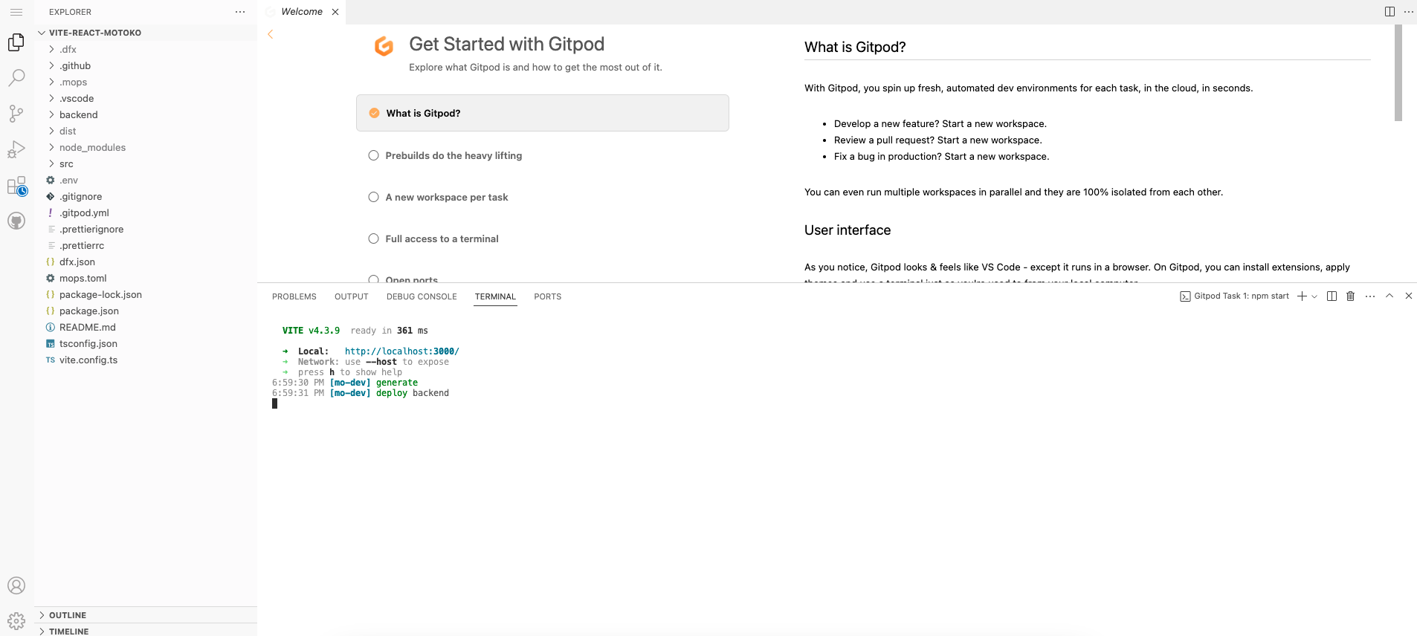Viewport: 1417px width, 636px height.
Task: Open the GitHub view icon
Action: [x=16, y=221]
